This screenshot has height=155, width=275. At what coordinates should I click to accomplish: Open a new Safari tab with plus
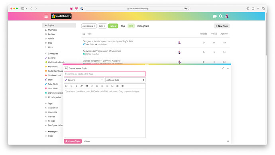258,8
